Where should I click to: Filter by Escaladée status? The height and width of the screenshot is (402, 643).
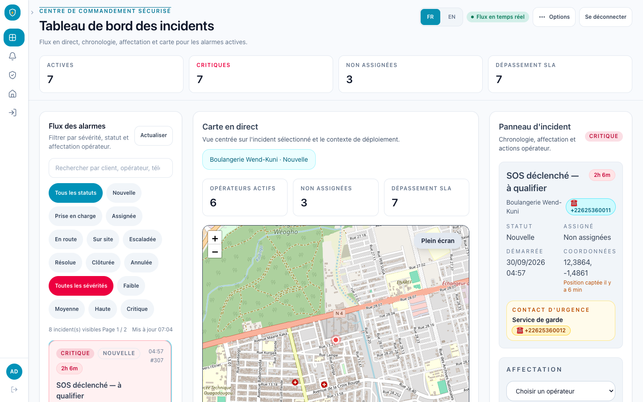click(x=142, y=239)
